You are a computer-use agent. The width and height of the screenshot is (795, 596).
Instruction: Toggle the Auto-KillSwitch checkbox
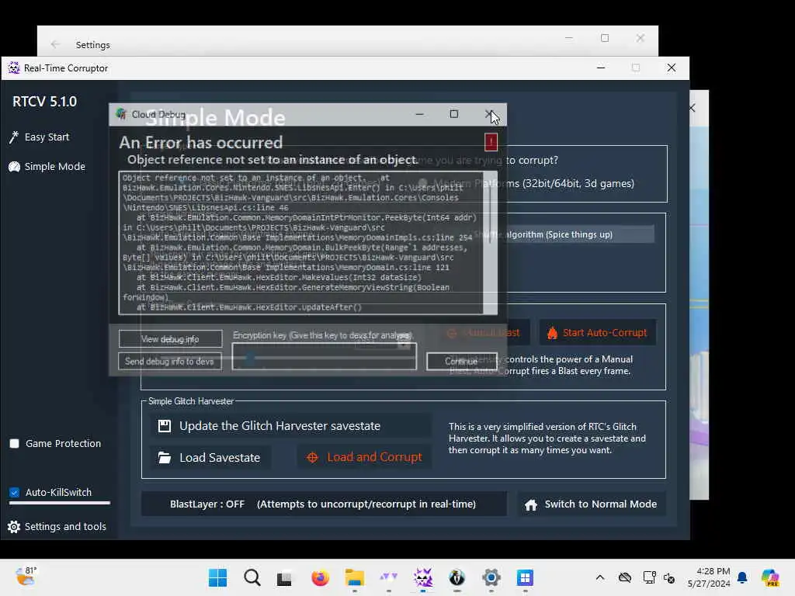coord(14,492)
